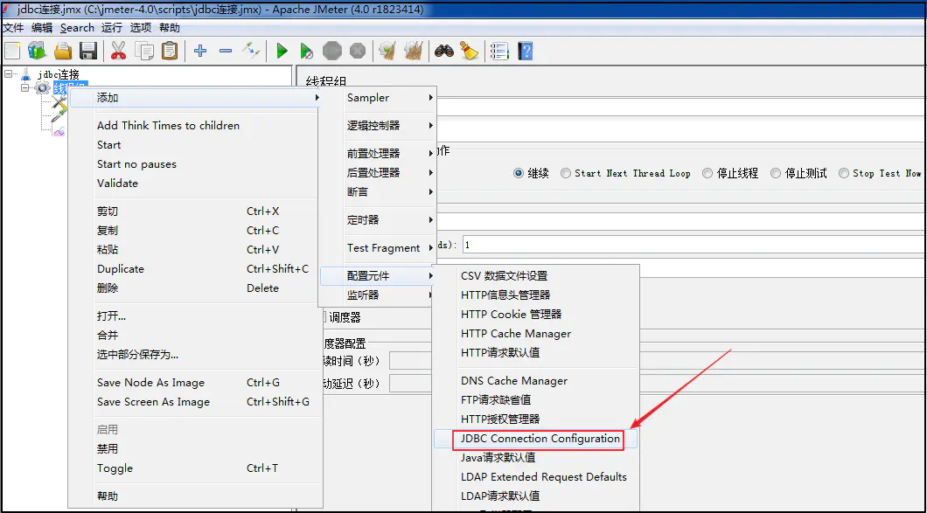Choose CSV 数据文件设置 item
Viewport: 927px width, 513px height.
(x=536, y=276)
